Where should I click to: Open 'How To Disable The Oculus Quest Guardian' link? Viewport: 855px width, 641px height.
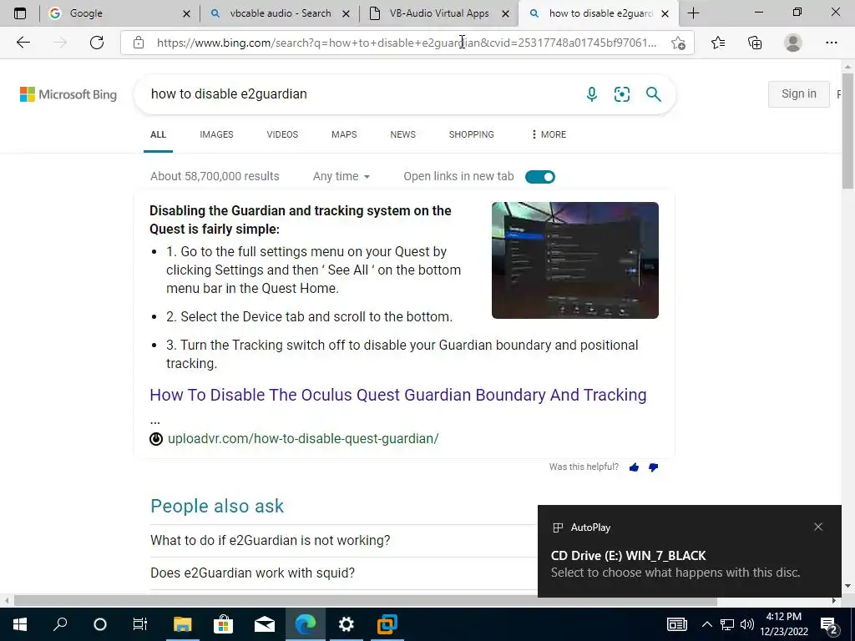[398, 395]
